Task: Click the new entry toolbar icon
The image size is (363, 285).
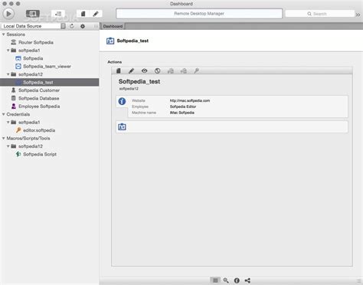Action: 83,14
